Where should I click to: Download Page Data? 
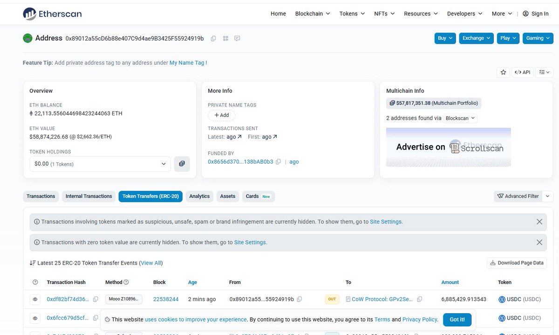click(x=517, y=263)
